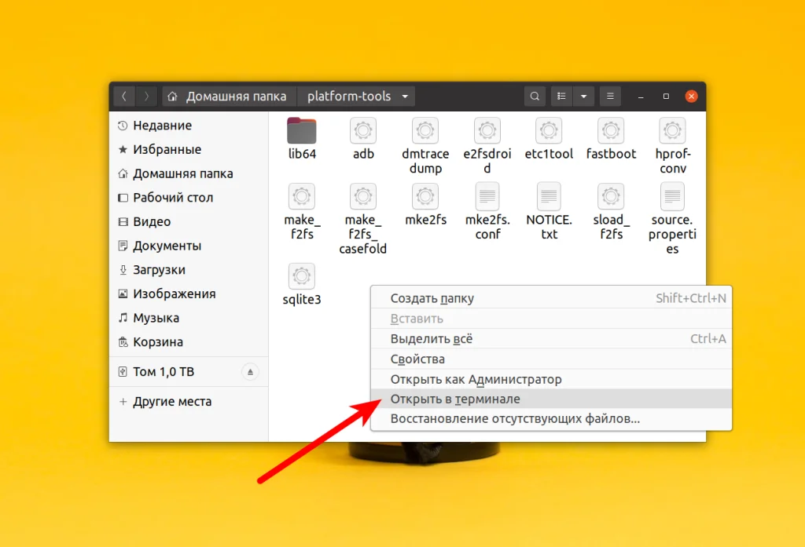Select the e2fsdroid executable
Screen dimensions: 805x547
point(487,132)
